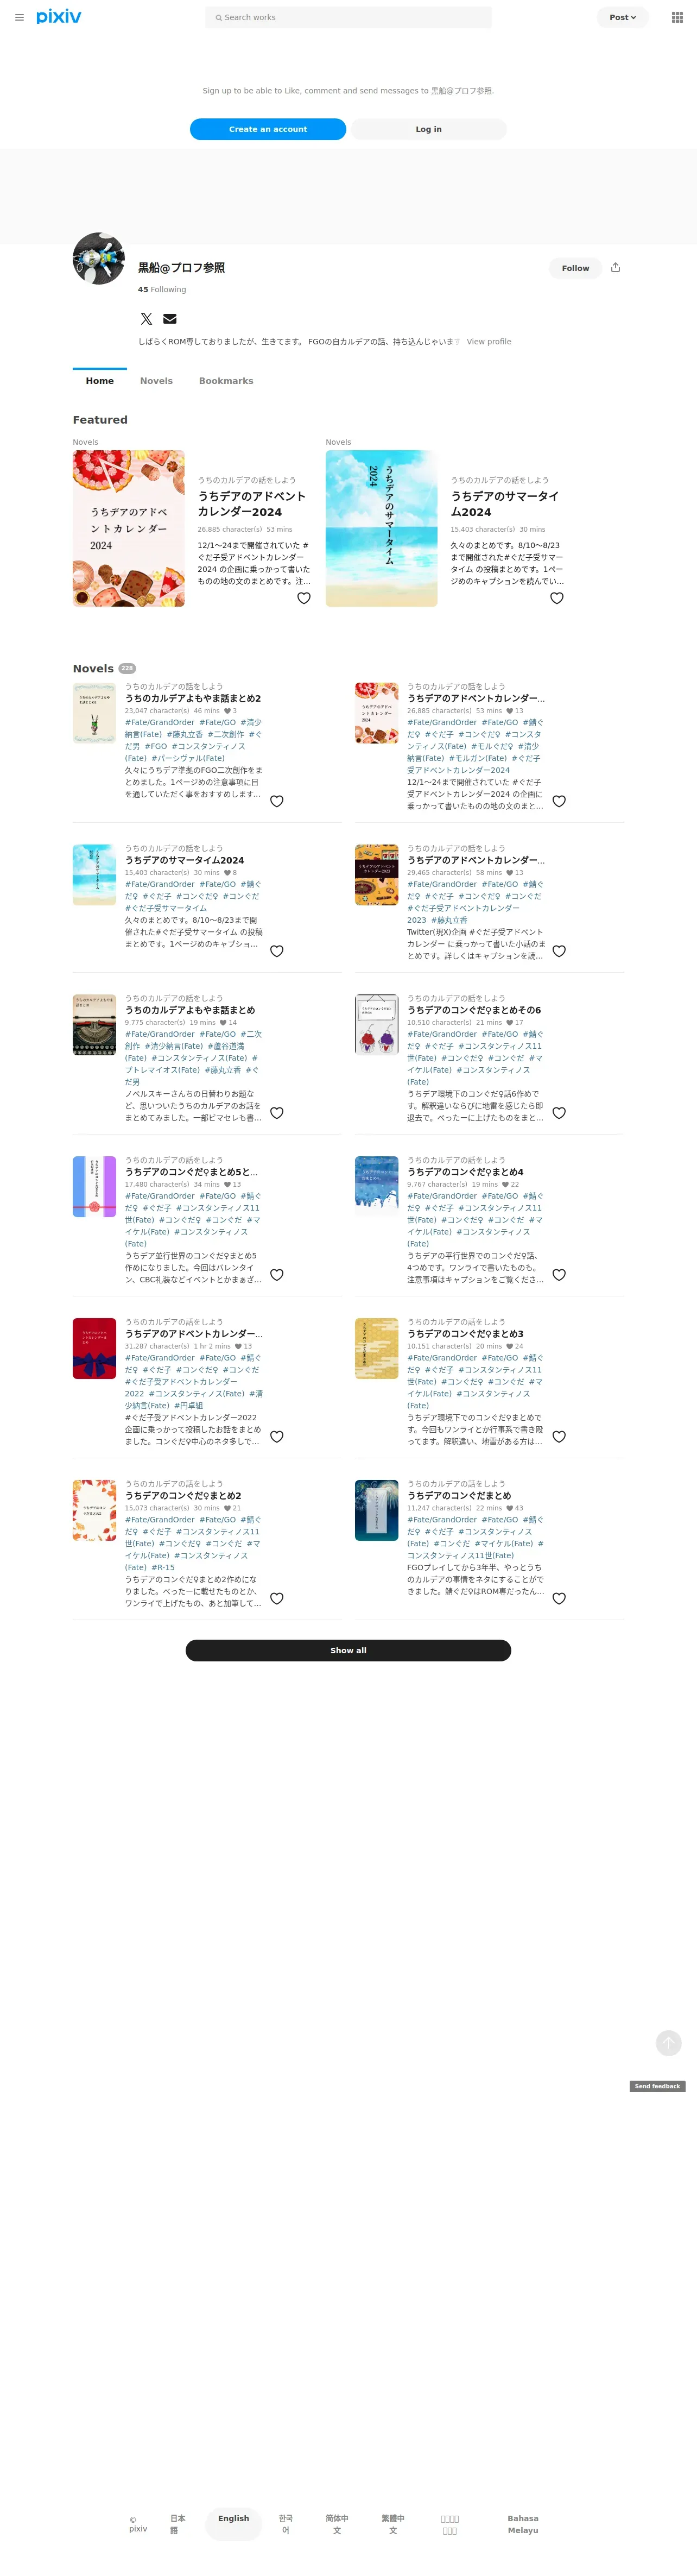Open the X (Twitter) profile icon

146,319
